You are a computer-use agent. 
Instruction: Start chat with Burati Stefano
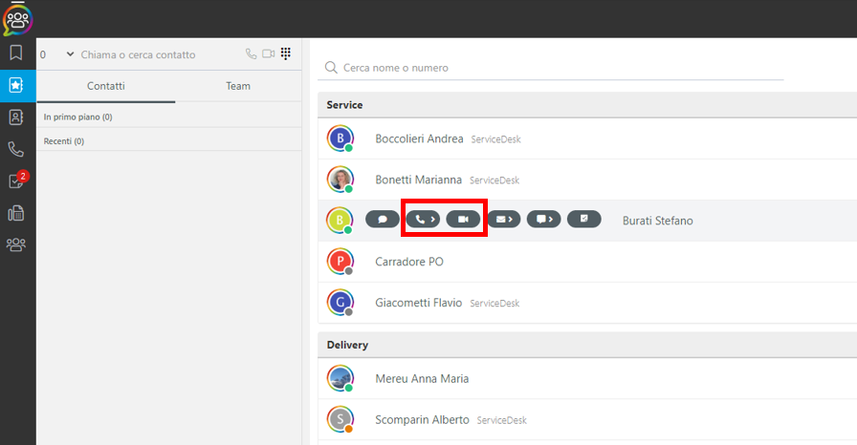coord(383,220)
